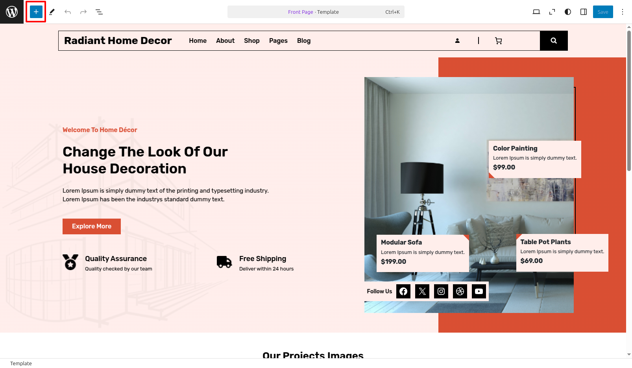Toggle the block inserter plus button
Viewport: 632px width, 368px height.
tap(36, 12)
